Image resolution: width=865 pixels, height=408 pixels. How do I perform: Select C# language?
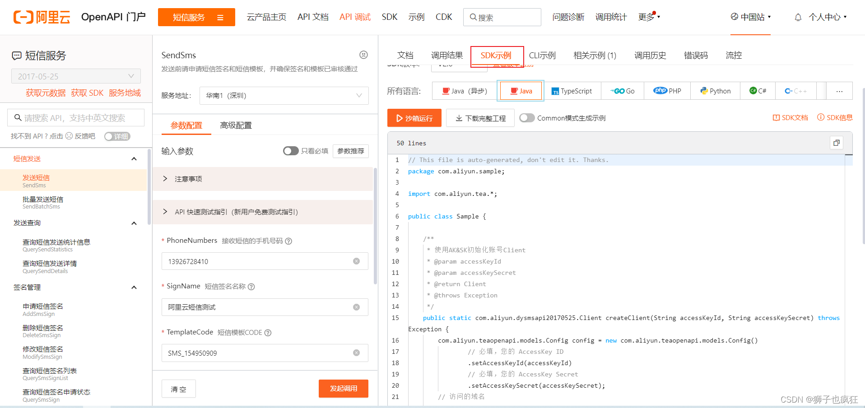coord(758,91)
